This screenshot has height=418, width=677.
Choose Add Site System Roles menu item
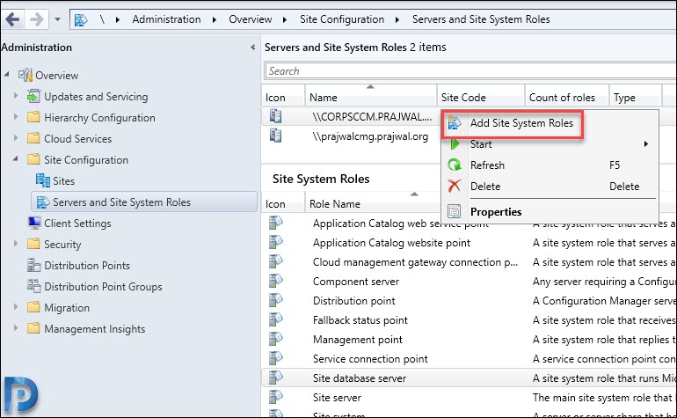[512, 124]
